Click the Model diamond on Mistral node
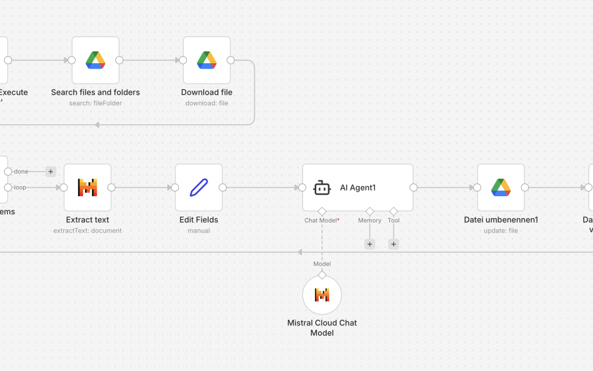Viewport: 593px width, 371px height. click(x=322, y=275)
